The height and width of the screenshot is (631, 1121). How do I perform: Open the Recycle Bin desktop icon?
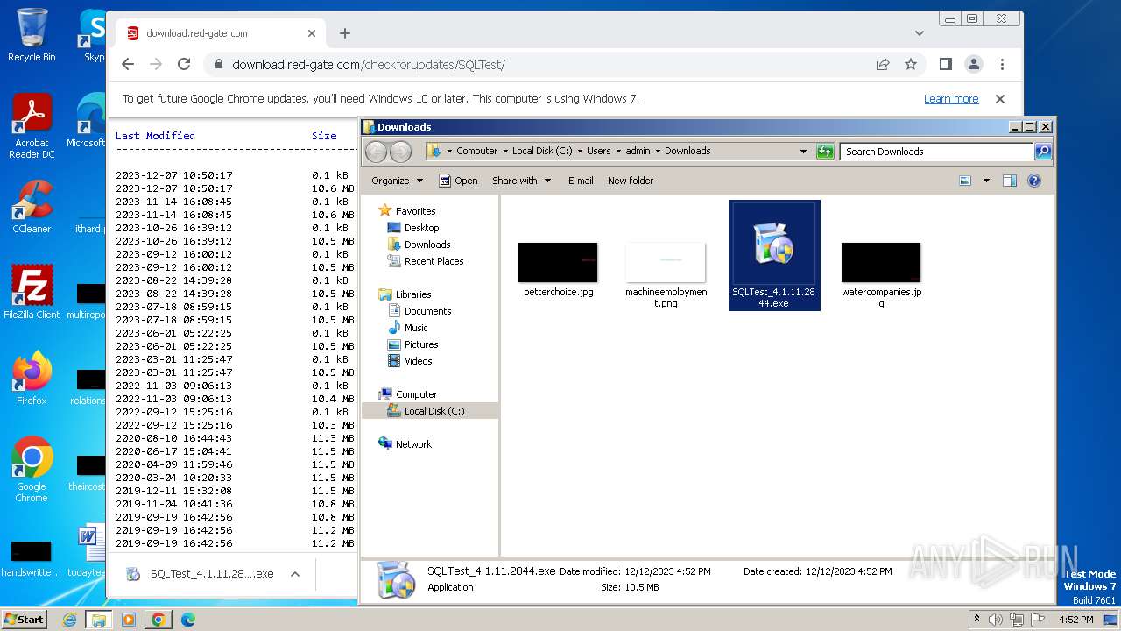[32, 35]
